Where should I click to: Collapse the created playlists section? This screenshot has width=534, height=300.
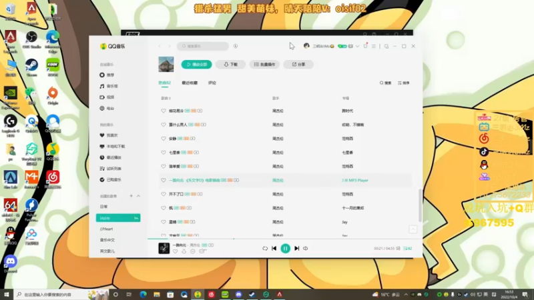pyautogui.click(x=138, y=196)
